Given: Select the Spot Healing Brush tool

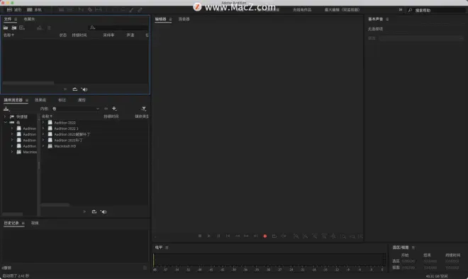Looking at the screenshot, I should (140, 10).
